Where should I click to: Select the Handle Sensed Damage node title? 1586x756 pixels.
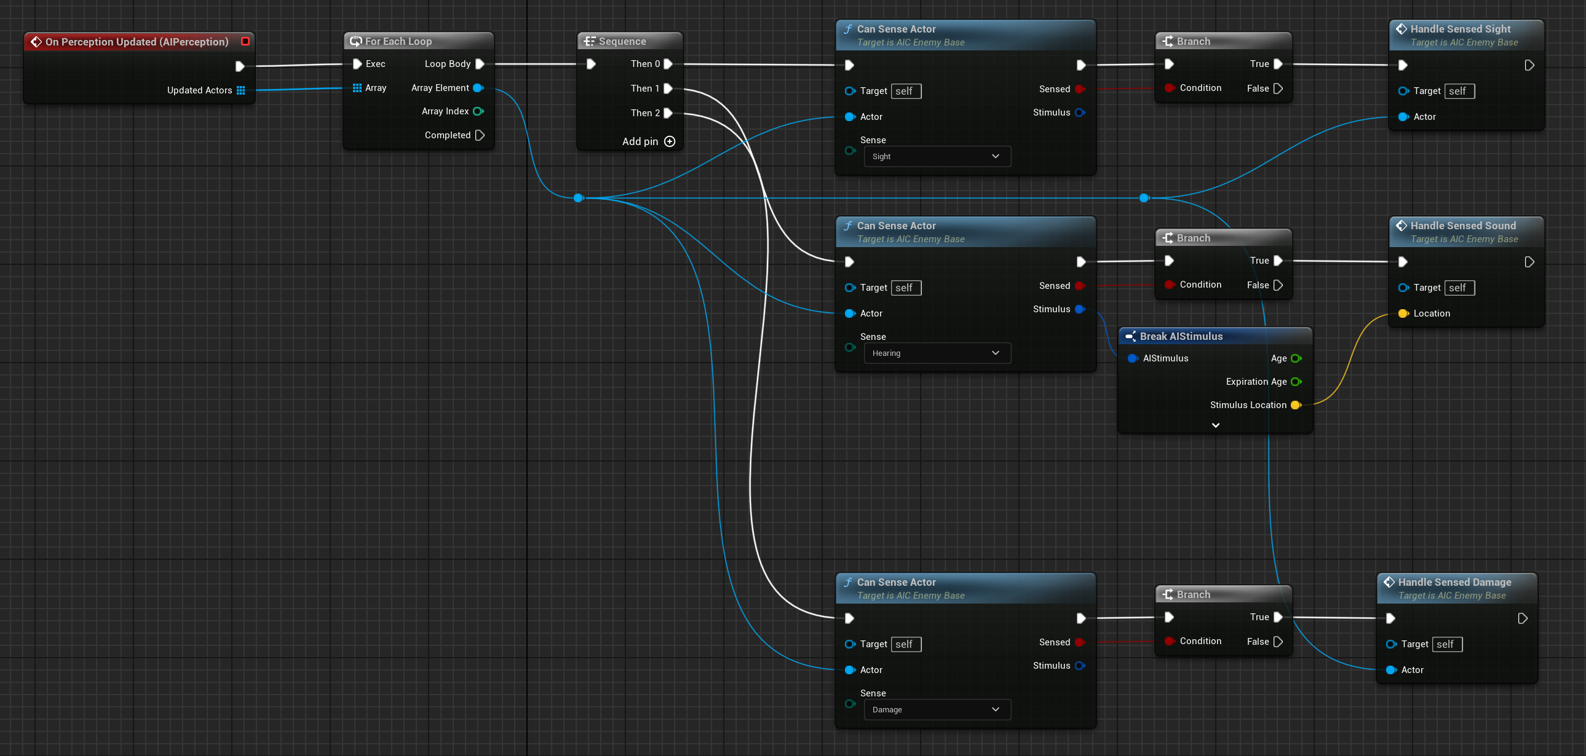(x=1454, y=582)
